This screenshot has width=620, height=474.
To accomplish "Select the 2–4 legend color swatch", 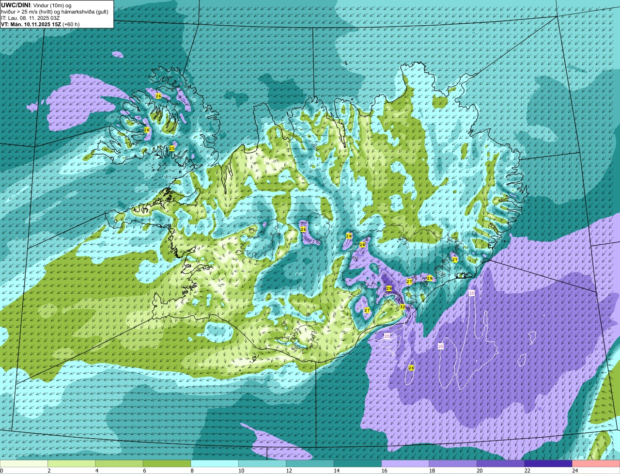I will click(x=72, y=464).
